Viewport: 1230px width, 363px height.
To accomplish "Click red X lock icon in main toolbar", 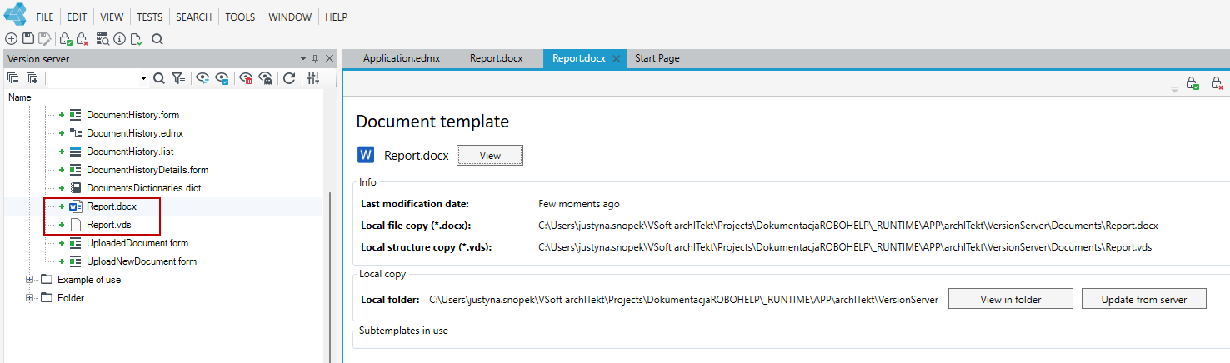I will click(x=82, y=38).
